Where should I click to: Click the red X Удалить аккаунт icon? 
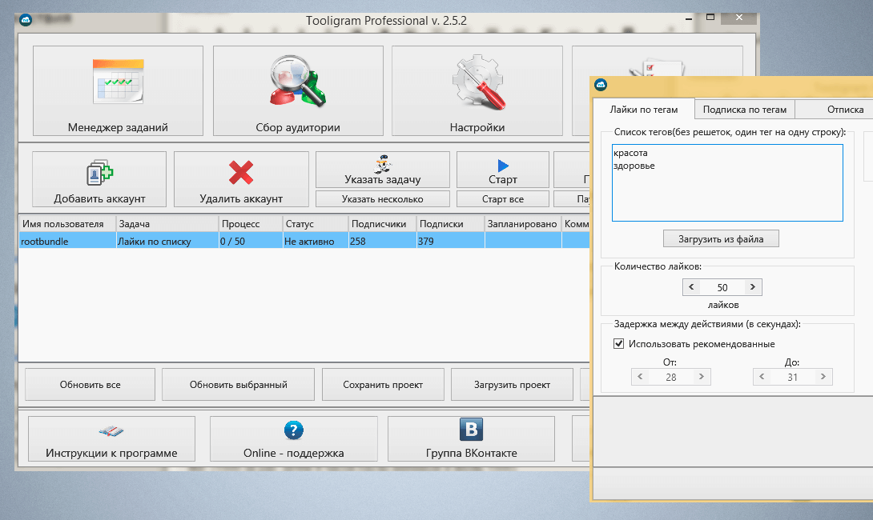point(241,173)
